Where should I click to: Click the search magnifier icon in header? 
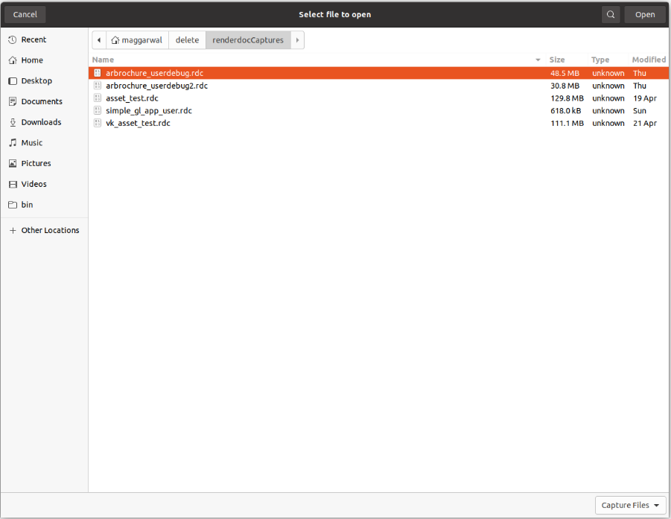(611, 14)
